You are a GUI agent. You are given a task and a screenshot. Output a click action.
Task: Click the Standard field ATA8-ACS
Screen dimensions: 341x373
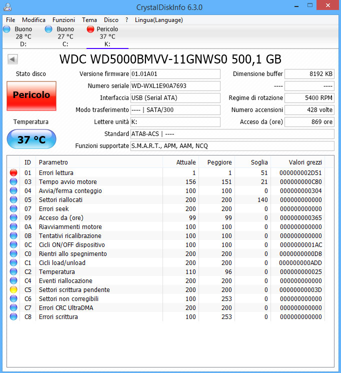(232, 134)
